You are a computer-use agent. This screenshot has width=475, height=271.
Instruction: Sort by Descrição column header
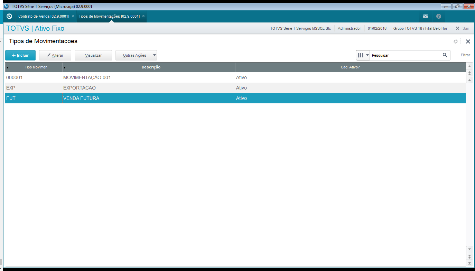point(149,67)
